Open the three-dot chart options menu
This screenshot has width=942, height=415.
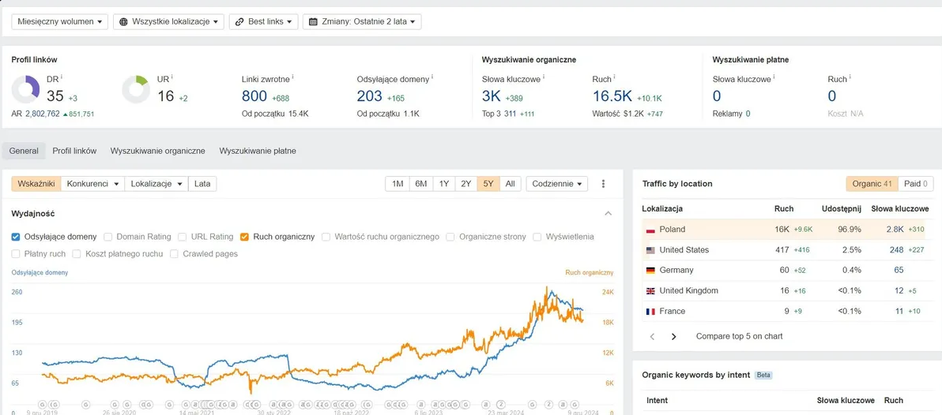tap(604, 184)
